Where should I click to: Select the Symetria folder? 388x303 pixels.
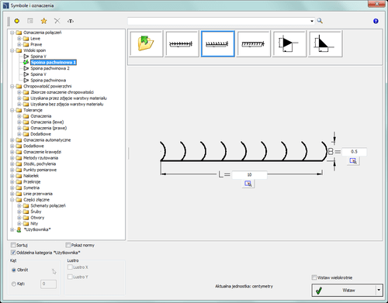pyautogui.click(x=31, y=188)
